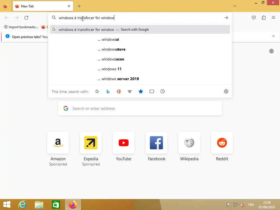Open the Extensions puzzle icon
Image resolution: width=280 pixels, height=210 pixels.
264,17
